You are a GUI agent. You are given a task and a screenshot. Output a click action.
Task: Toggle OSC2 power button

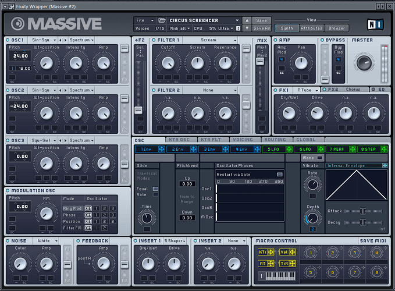point(8,90)
